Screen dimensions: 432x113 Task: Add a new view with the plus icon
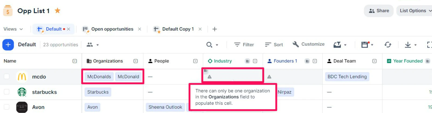215,29
